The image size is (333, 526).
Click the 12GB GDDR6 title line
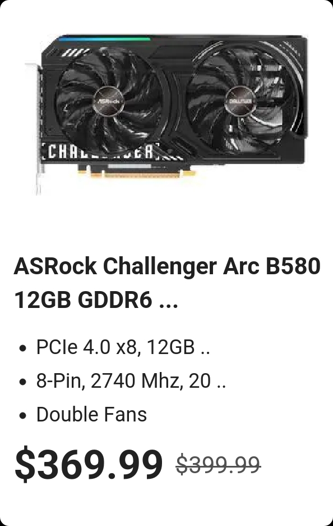[96, 300]
